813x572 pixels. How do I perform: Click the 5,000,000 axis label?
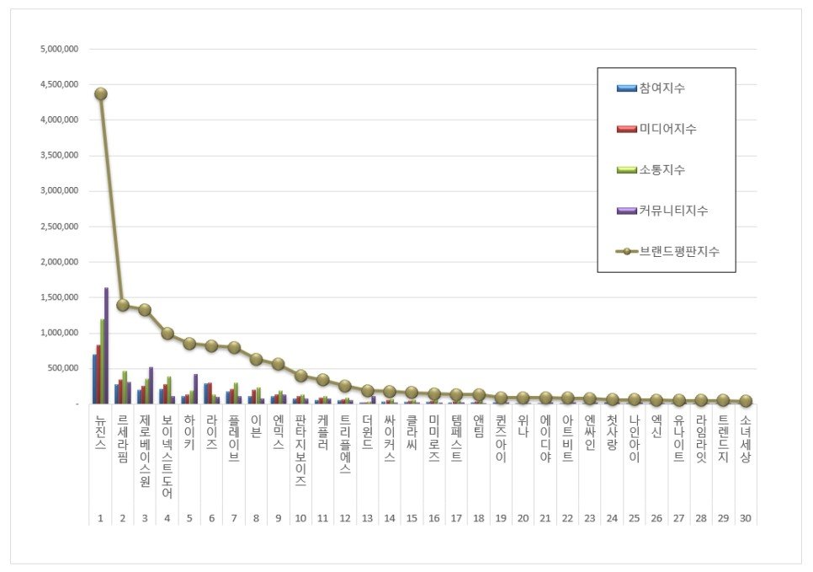[60, 49]
